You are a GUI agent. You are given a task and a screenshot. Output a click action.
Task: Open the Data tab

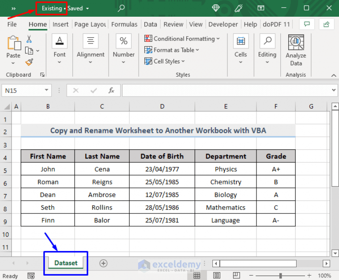151,24
